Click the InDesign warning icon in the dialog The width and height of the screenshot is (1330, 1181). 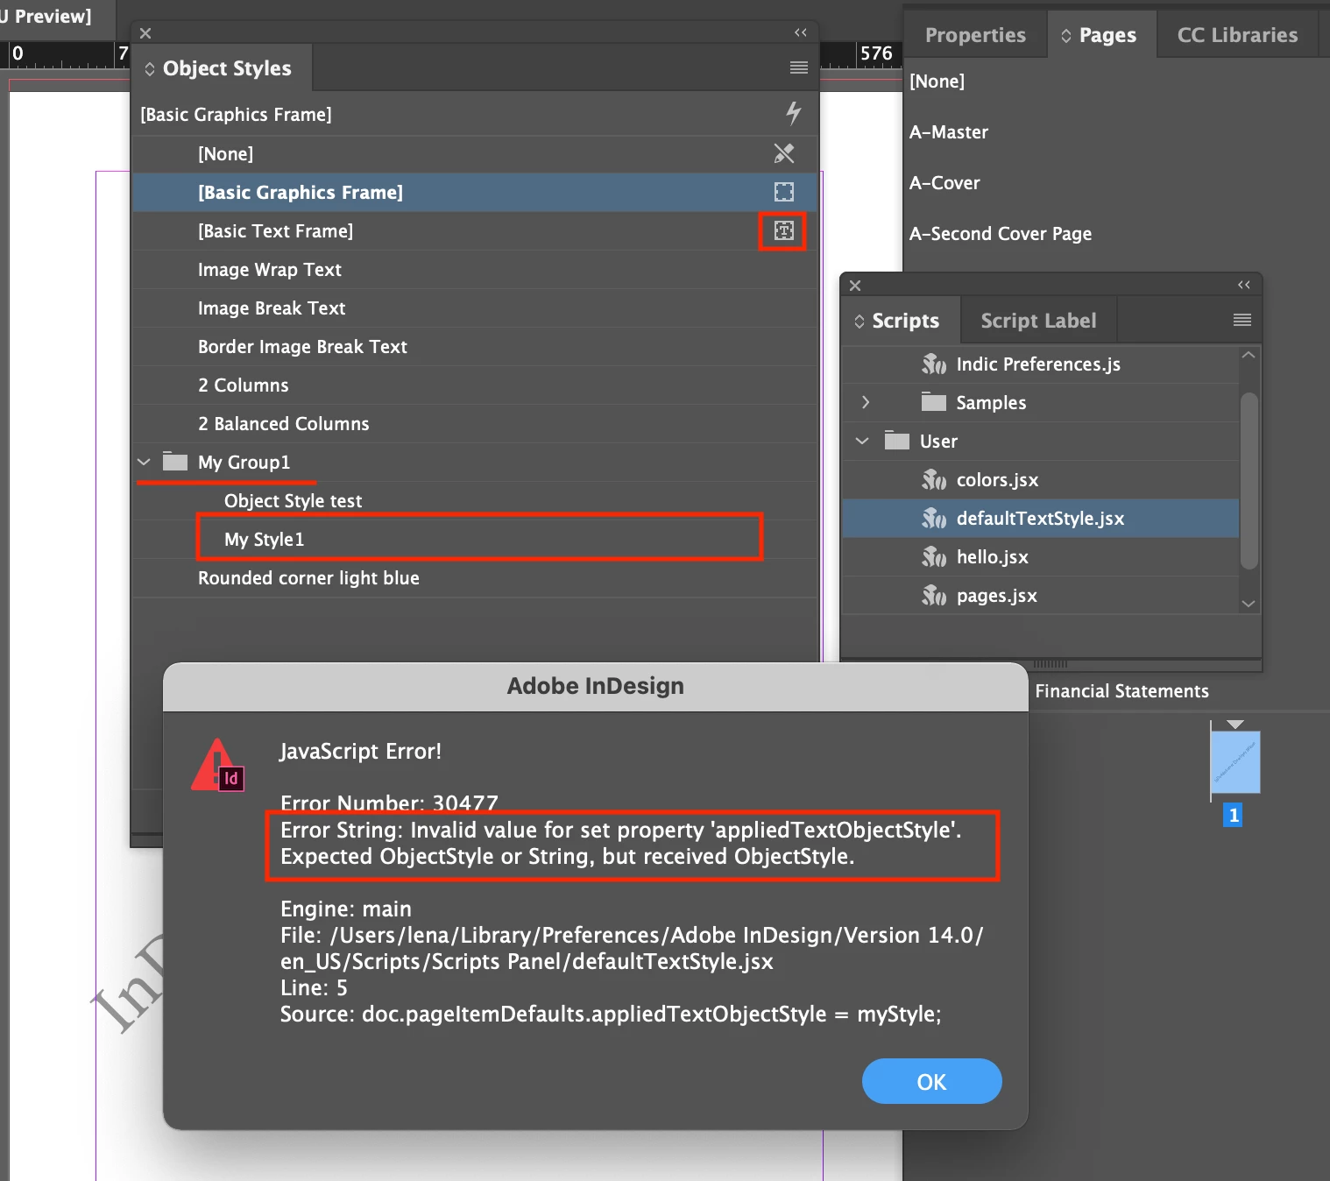(x=218, y=766)
